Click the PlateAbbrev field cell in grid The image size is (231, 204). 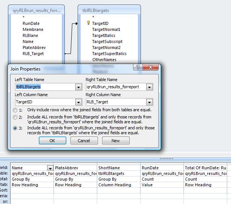[75, 168]
